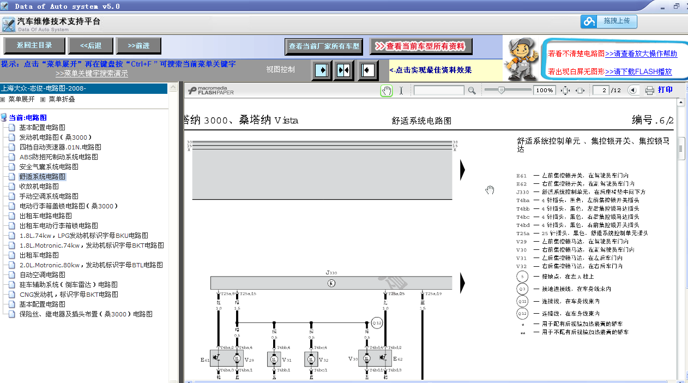Click the fit page icon
The height and width of the screenshot is (383, 688).
(x=566, y=91)
